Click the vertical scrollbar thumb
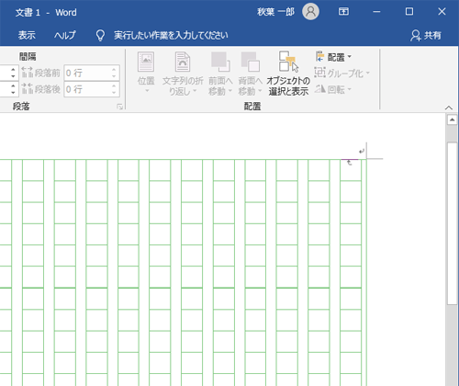 point(453,223)
